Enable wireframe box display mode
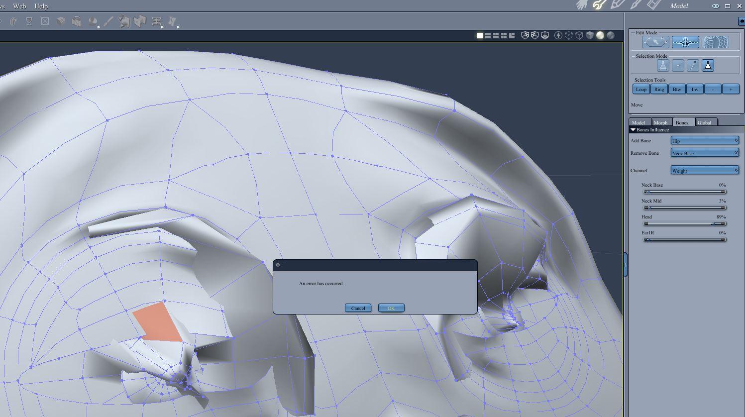745x417 pixels. pos(579,35)
